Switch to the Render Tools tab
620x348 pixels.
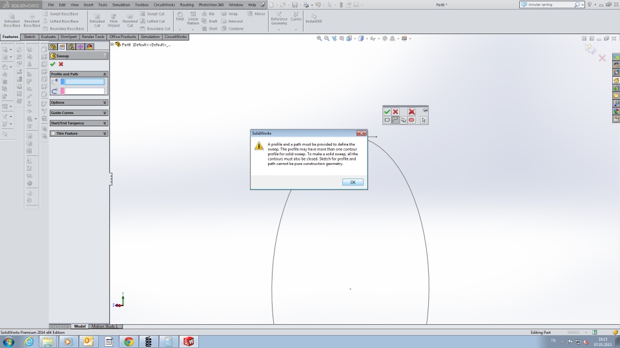point(93,37)
